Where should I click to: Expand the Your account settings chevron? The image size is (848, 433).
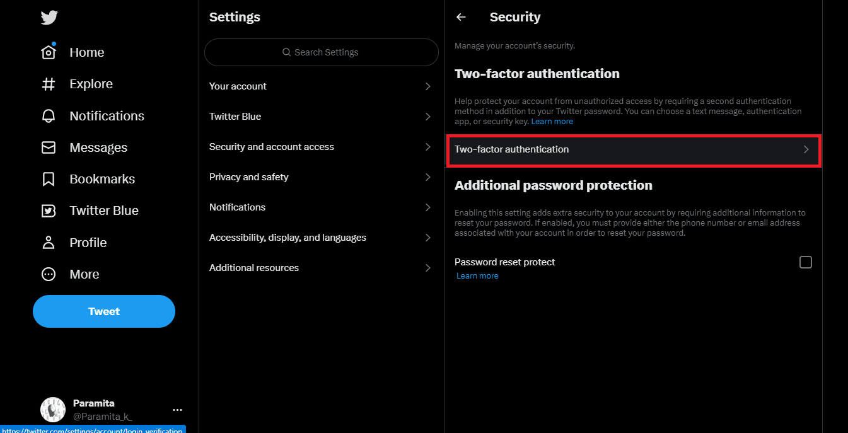point(428,86)
